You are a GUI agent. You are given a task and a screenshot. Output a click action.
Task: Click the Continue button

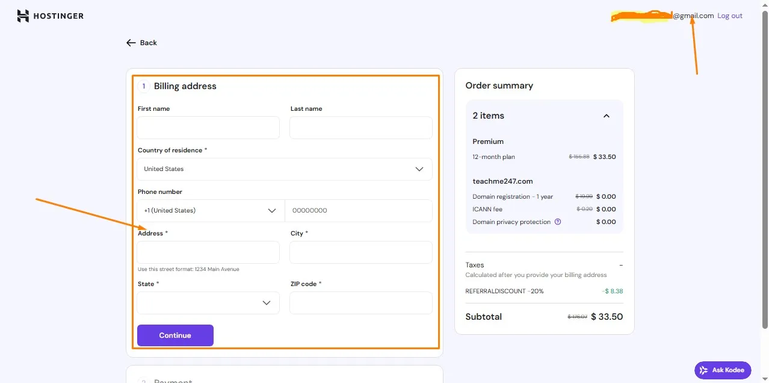[x=174, y=335]
